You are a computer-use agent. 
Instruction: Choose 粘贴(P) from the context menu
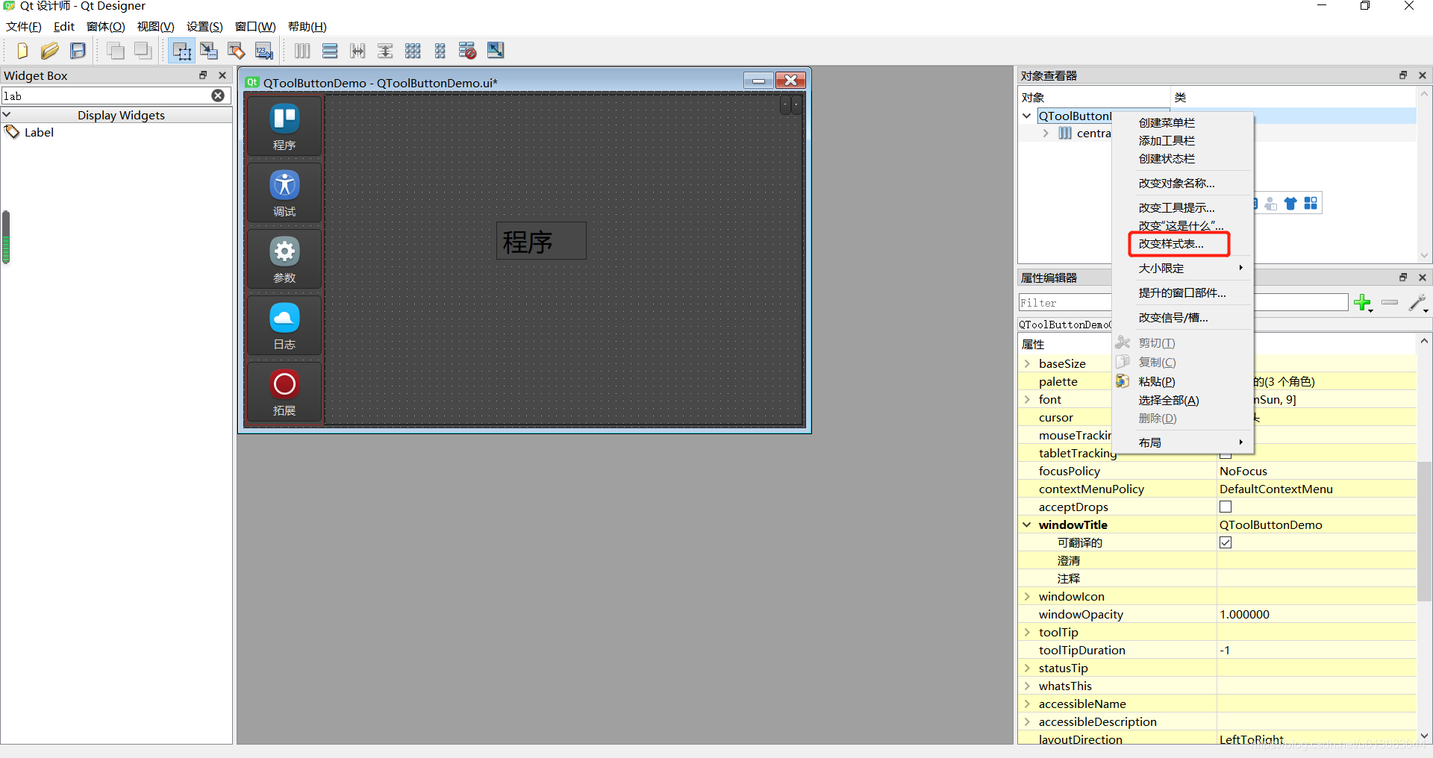1182,382
